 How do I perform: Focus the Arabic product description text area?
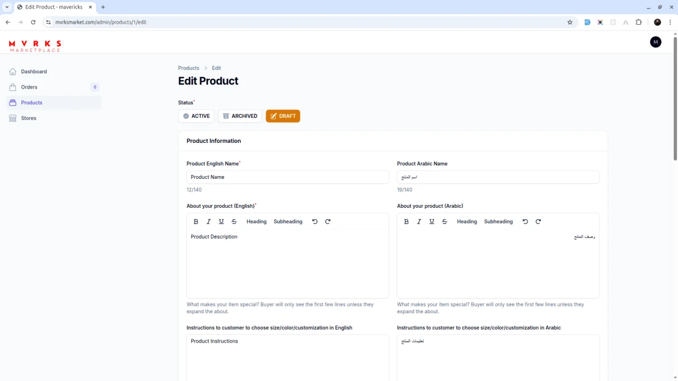(x=498, y=264)
